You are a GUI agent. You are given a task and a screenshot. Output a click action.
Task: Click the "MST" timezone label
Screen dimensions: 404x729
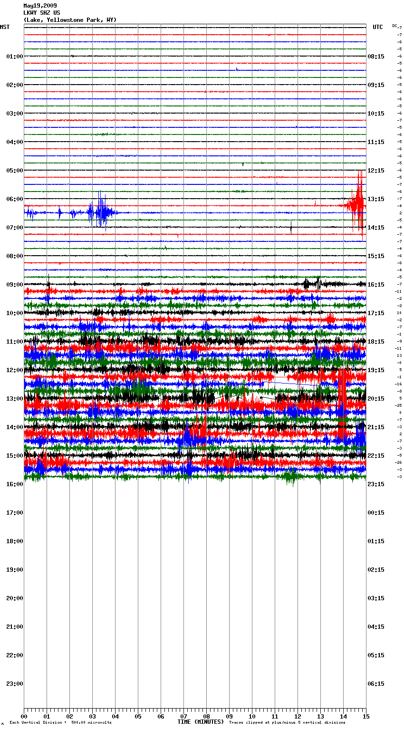pyautogui.click(x=5, y=27)
